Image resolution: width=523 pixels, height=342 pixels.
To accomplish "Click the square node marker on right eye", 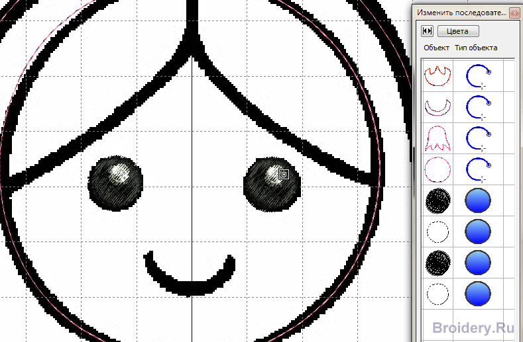I will click(x=284, y=174).
